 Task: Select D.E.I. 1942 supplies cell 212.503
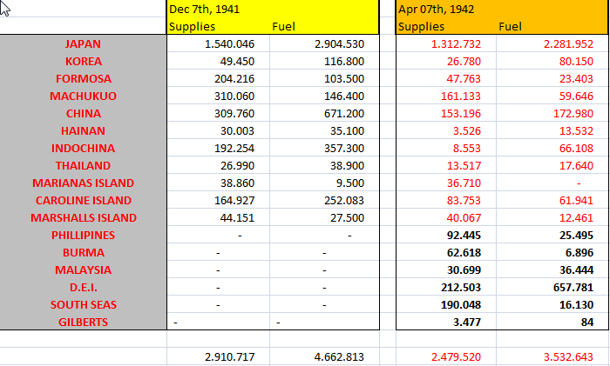click(446, 287)
